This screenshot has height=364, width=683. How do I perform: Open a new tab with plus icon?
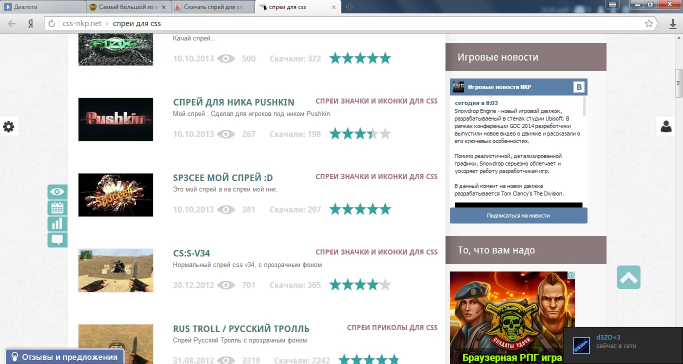point(349,7)
